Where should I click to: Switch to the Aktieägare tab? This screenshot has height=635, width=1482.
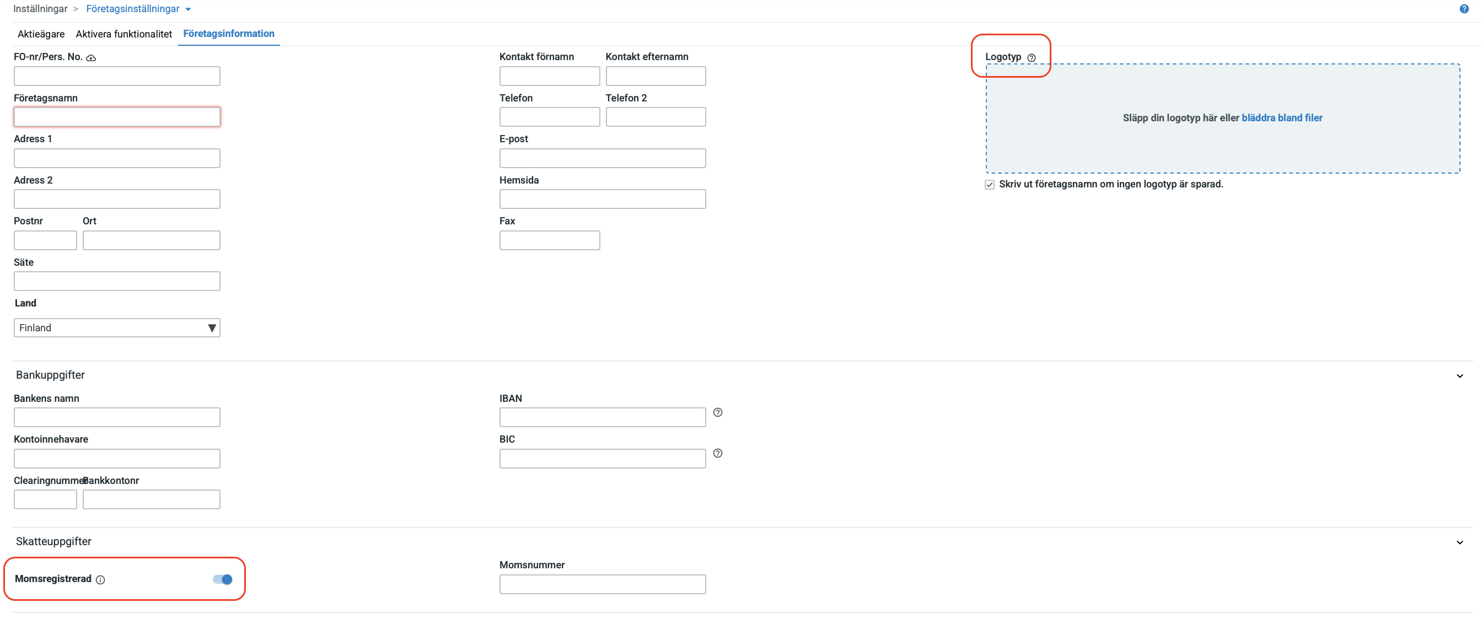pyautogui.click(x=41, y=34)
